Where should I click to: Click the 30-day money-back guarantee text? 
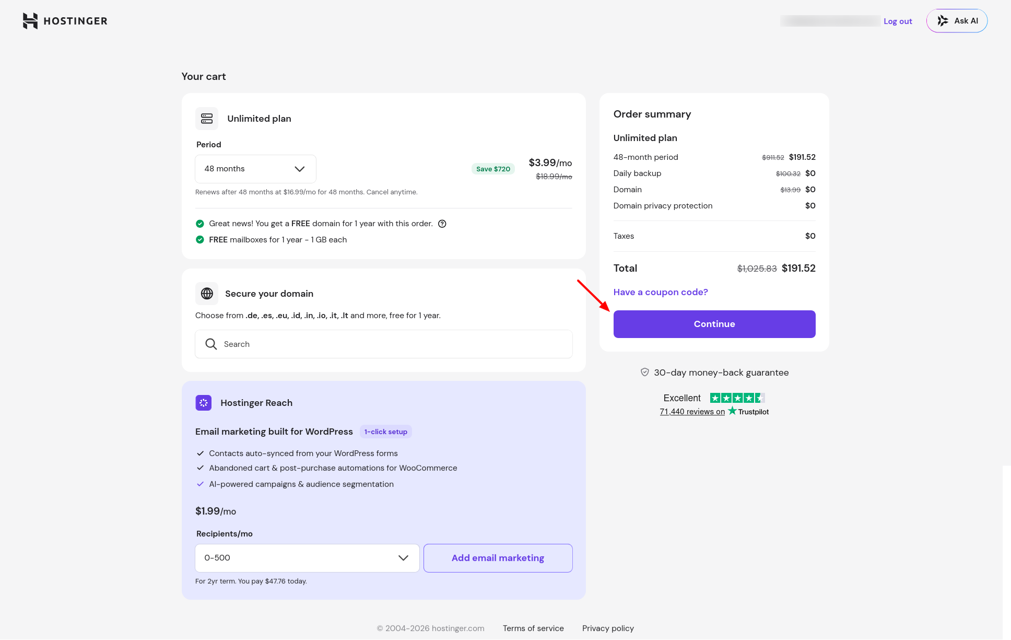coord(721,373)
